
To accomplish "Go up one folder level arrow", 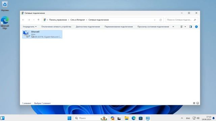I will tap(38, 20).
